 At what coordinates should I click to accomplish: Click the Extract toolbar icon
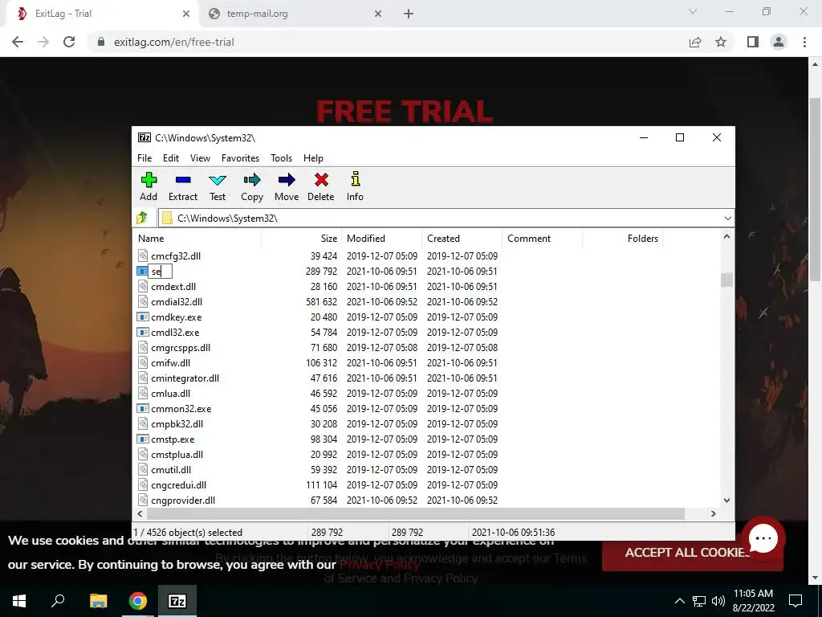(183, 180)
